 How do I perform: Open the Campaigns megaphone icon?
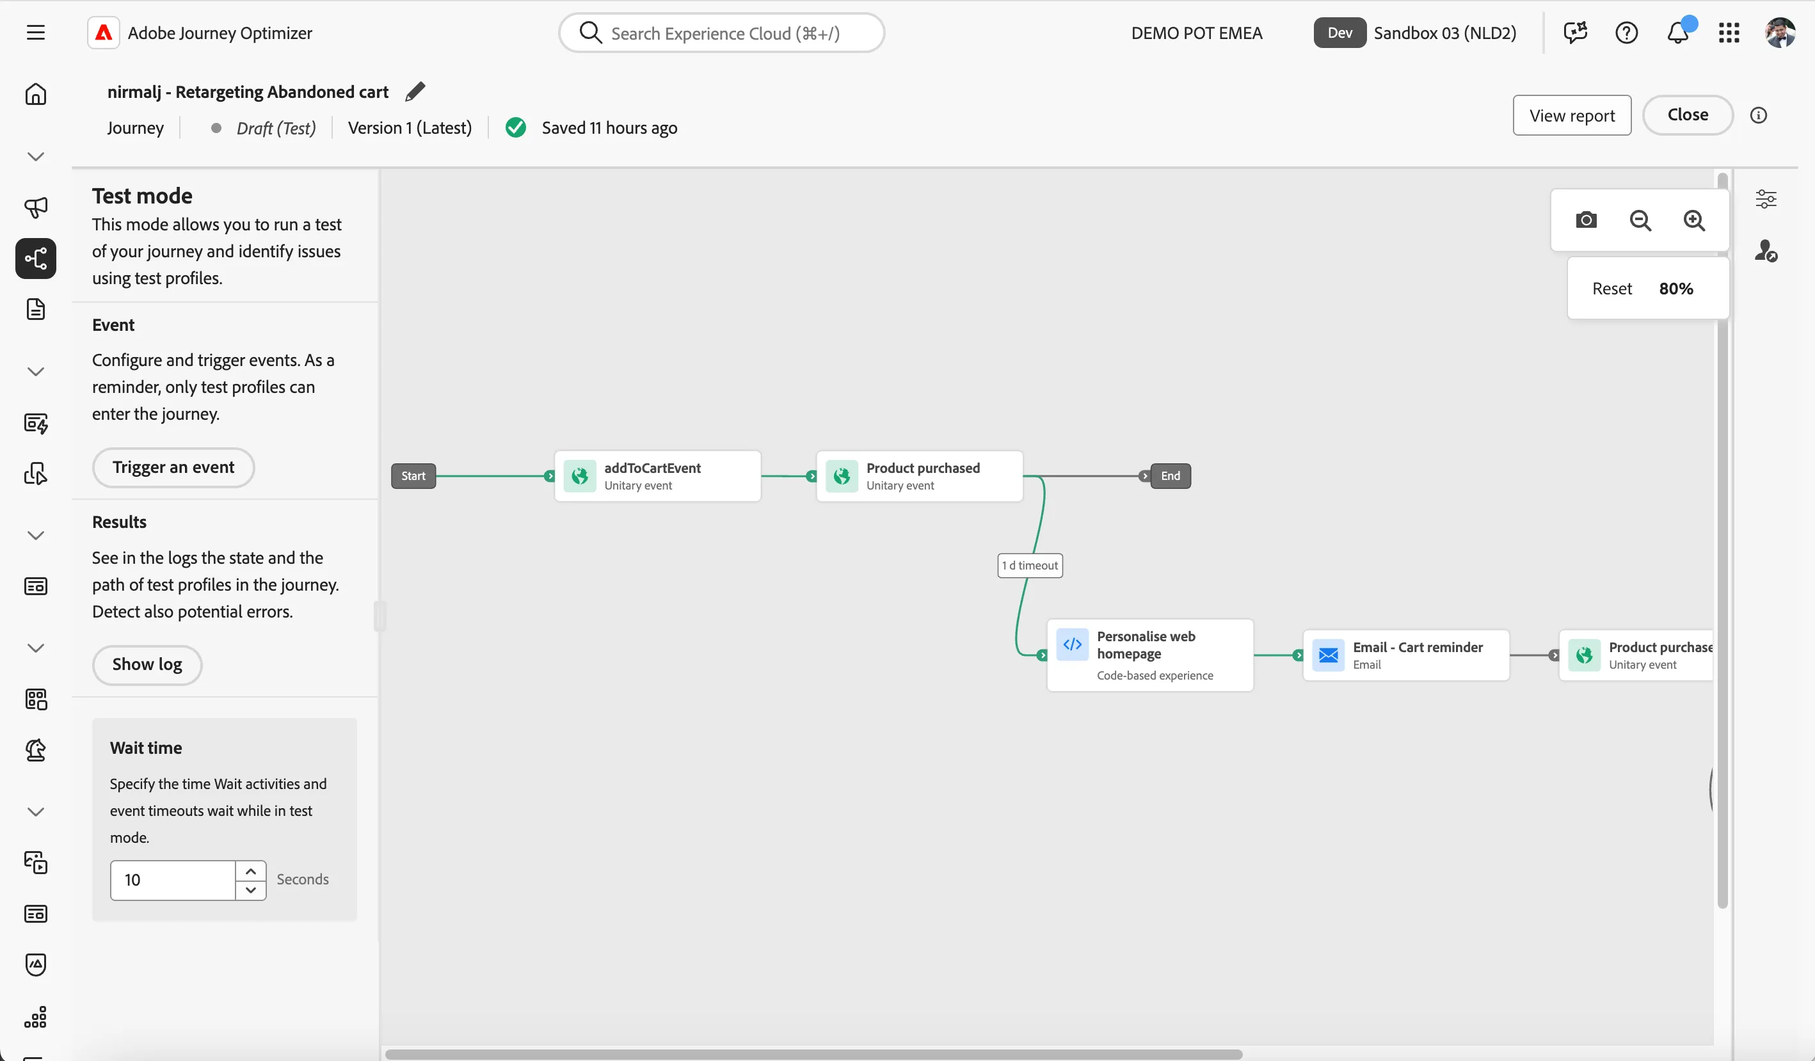(x=35, y=207)
